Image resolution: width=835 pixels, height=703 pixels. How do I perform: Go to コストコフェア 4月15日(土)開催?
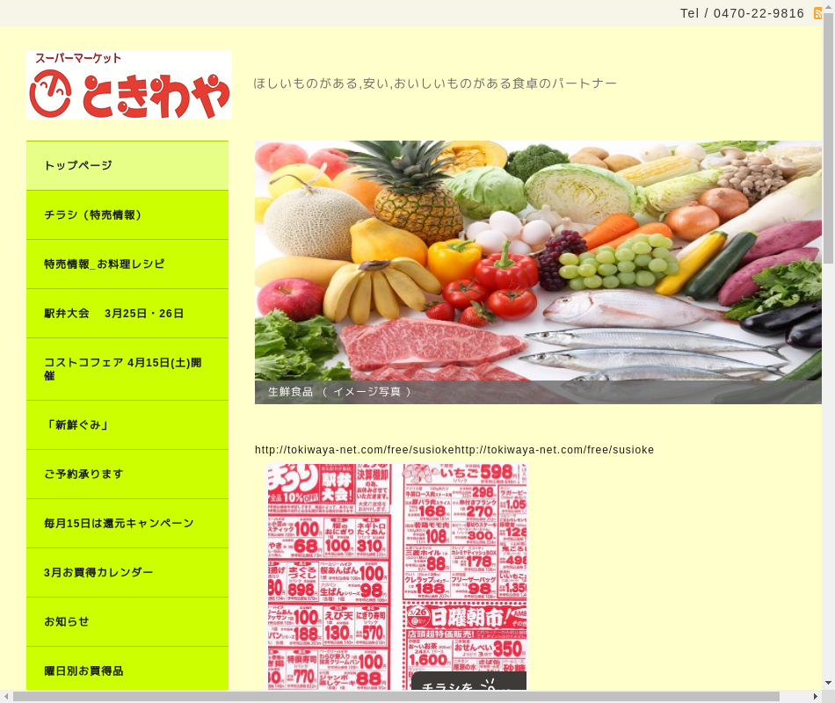coord(127,369)
